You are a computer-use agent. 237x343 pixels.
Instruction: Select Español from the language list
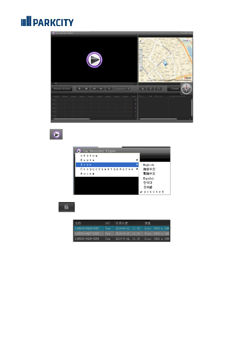click(x=149, y=178)
